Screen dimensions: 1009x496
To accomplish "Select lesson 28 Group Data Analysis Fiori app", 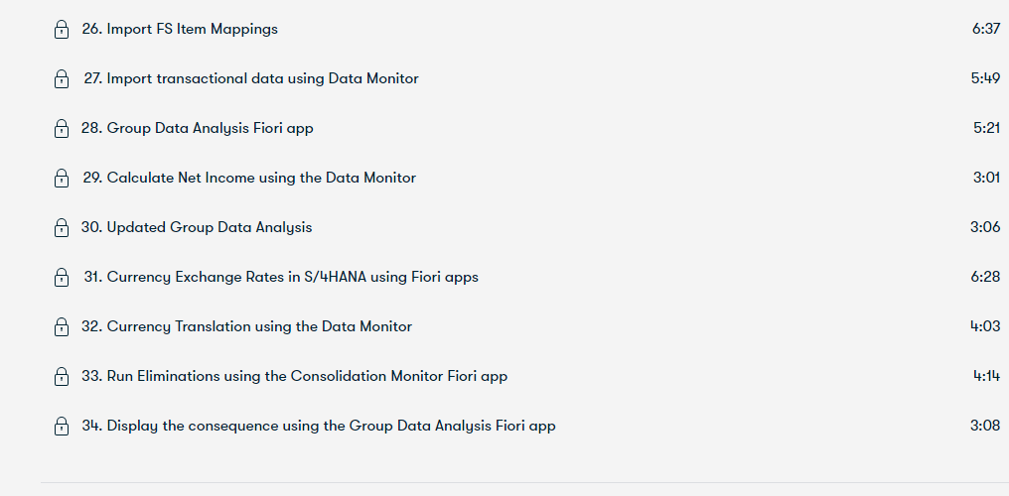I will pyautogui.click(x=197, y=128).
